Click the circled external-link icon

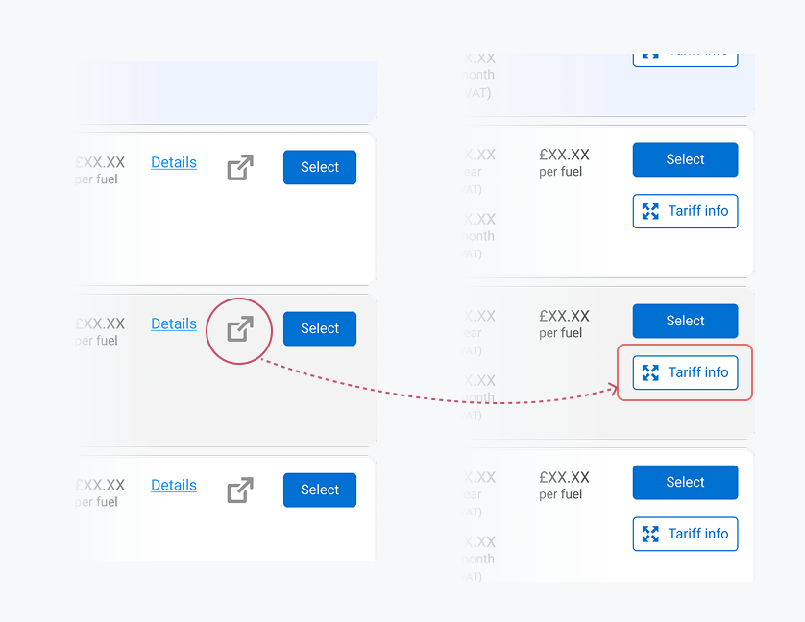240,328
